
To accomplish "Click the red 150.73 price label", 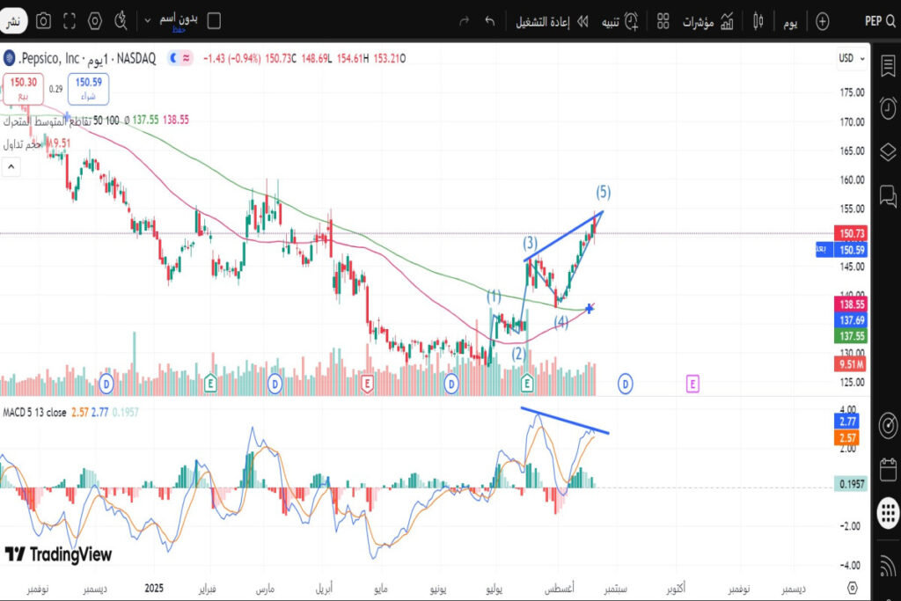I will 851,233.
